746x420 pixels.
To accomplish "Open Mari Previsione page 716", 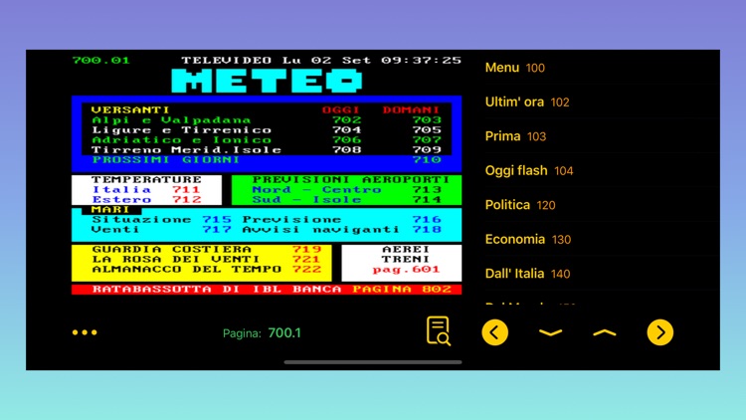I will [x=427, y=220].
